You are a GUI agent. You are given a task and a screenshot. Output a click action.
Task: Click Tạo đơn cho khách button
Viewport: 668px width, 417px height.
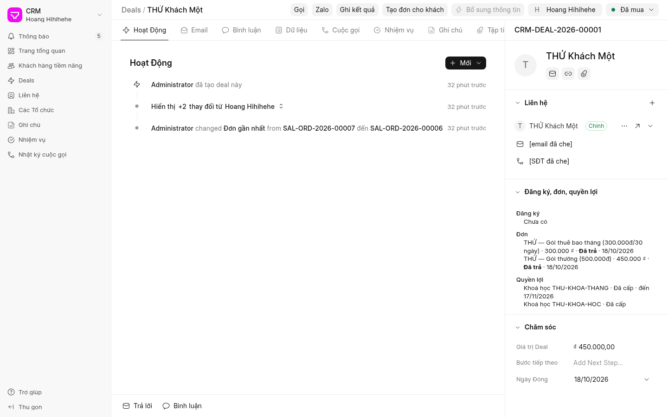tap(415, 10)
